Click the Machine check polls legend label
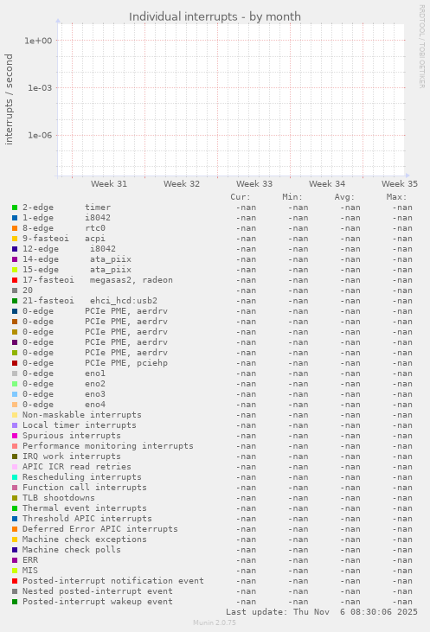 72,550
